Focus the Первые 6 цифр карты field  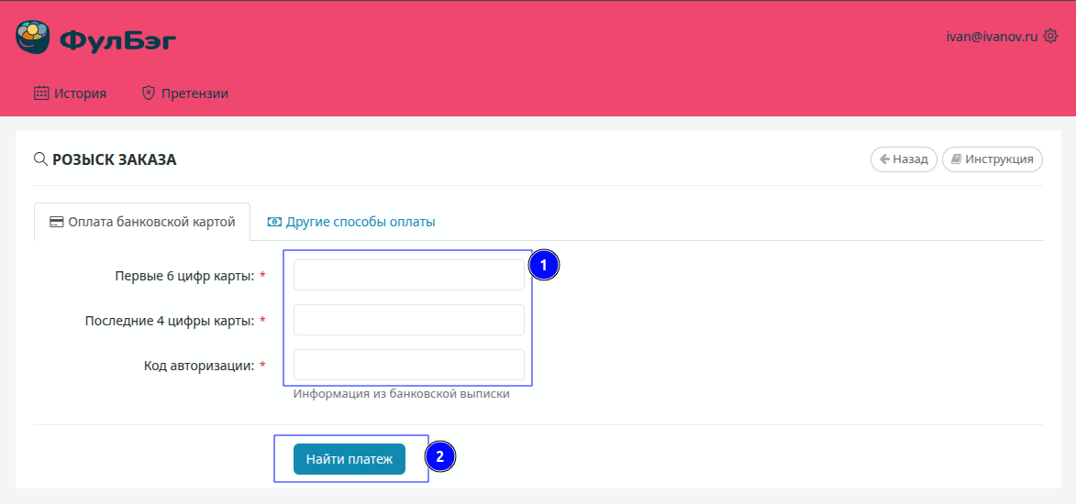[408, 275]
